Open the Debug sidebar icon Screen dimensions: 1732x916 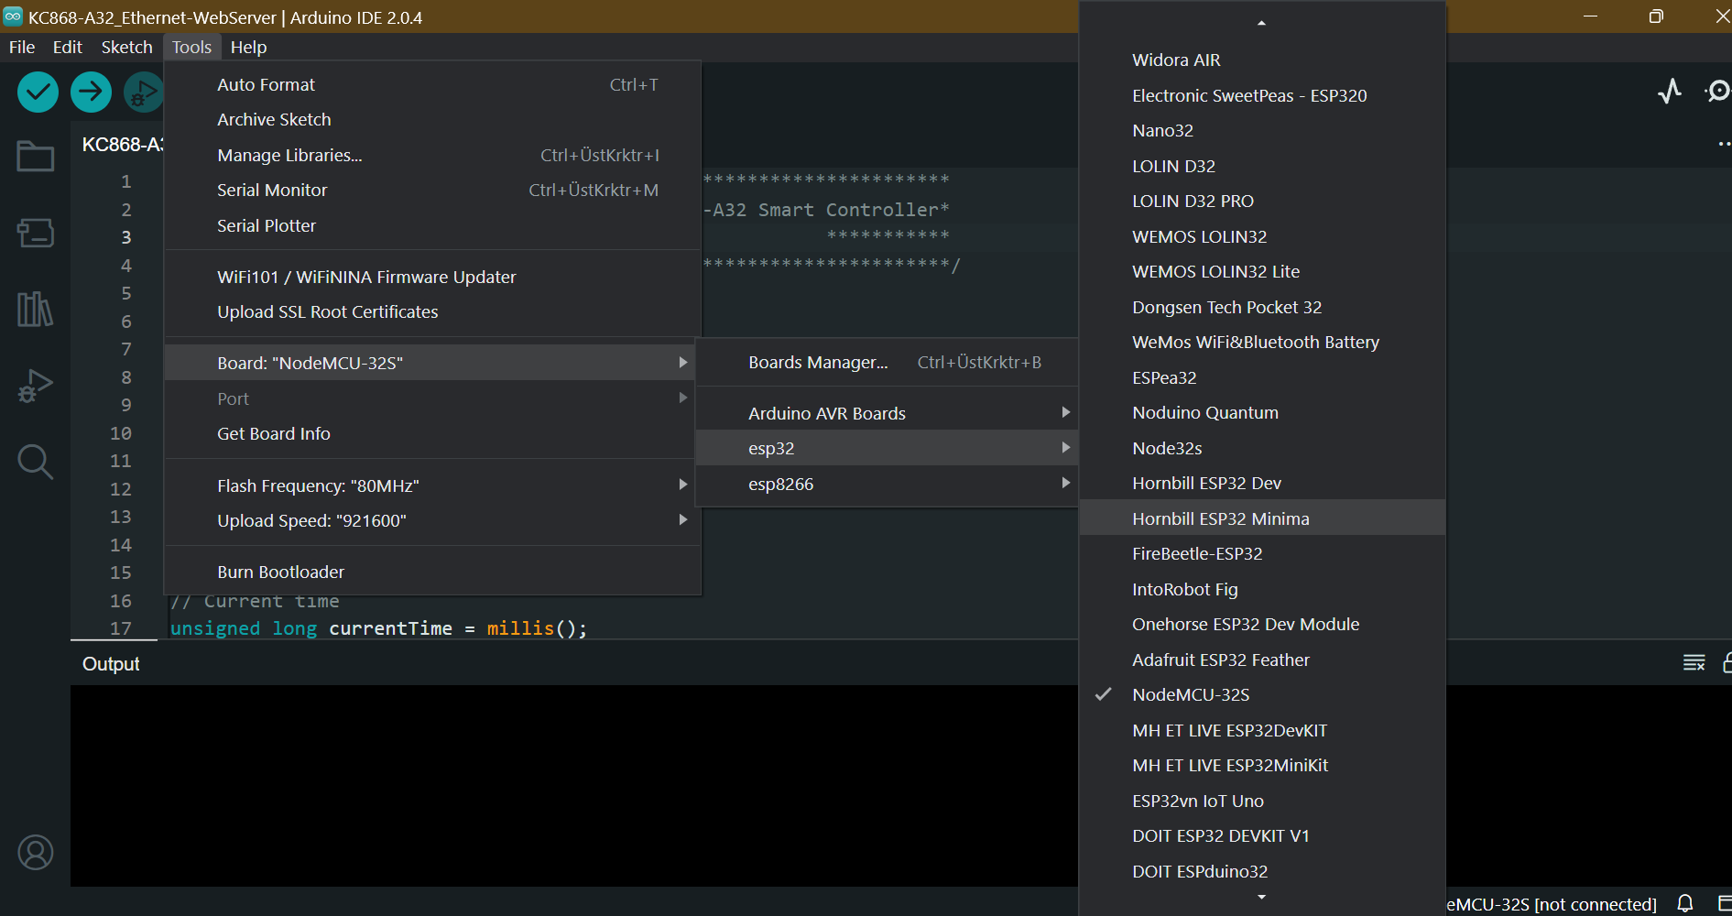36,386
